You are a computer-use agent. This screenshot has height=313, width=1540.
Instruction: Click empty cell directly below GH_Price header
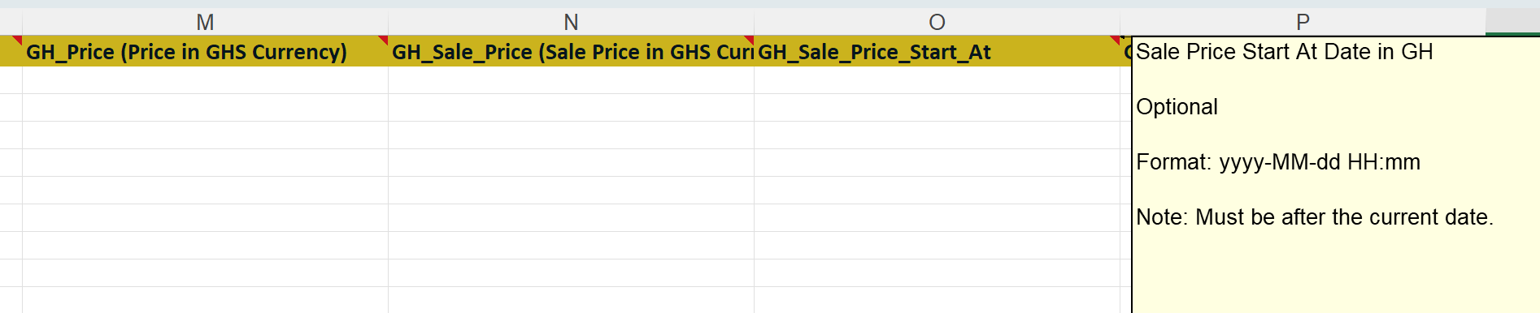click(x=205, y=80)
